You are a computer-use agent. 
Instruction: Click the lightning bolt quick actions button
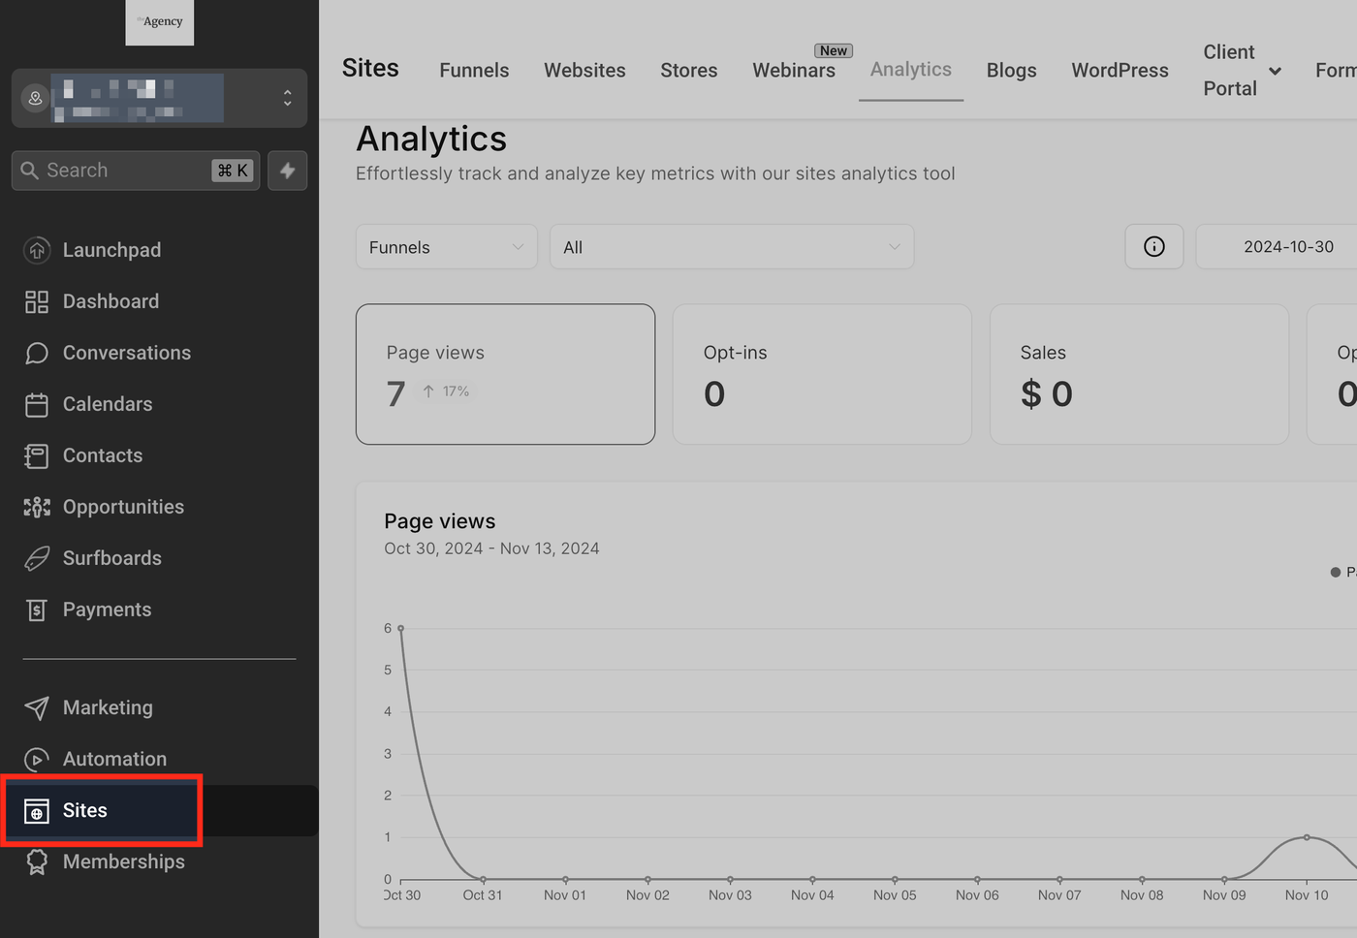288,171
